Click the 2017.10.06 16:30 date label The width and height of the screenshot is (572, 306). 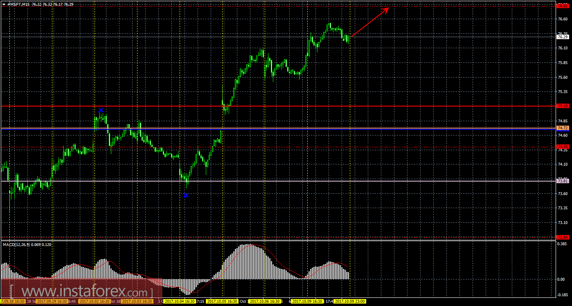point(264,302)
